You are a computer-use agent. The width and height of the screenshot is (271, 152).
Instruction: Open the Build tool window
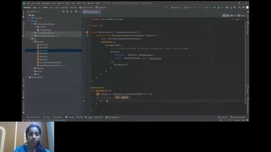(x=80, y=117)
